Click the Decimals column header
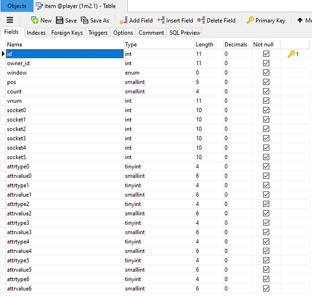 point(236,44)
